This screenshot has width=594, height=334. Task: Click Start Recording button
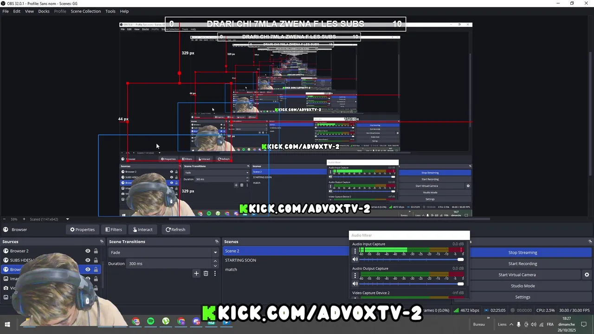[523, 263]
